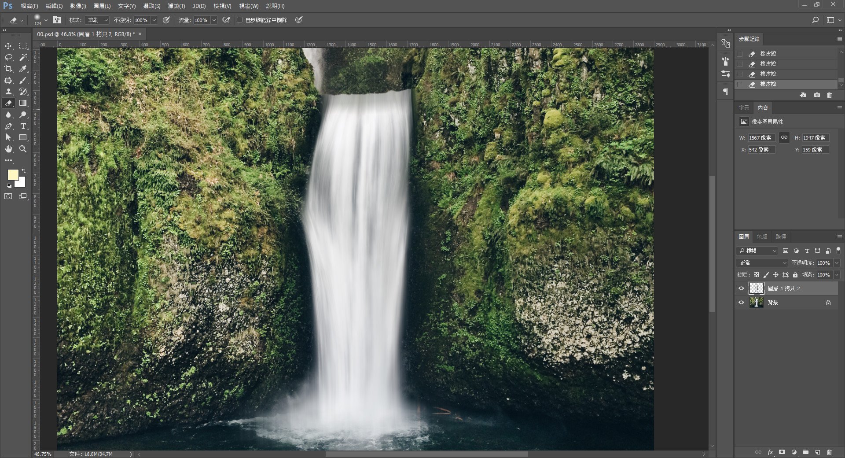Screen dimensions: 845x458
Task: Open the 濾鏡(T) menu
Action: (176, 6)
